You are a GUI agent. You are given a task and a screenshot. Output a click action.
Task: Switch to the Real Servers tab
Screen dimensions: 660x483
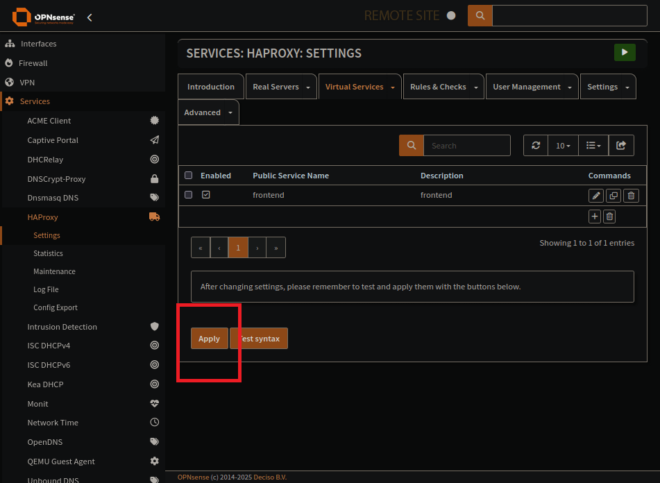click(276, 87)
